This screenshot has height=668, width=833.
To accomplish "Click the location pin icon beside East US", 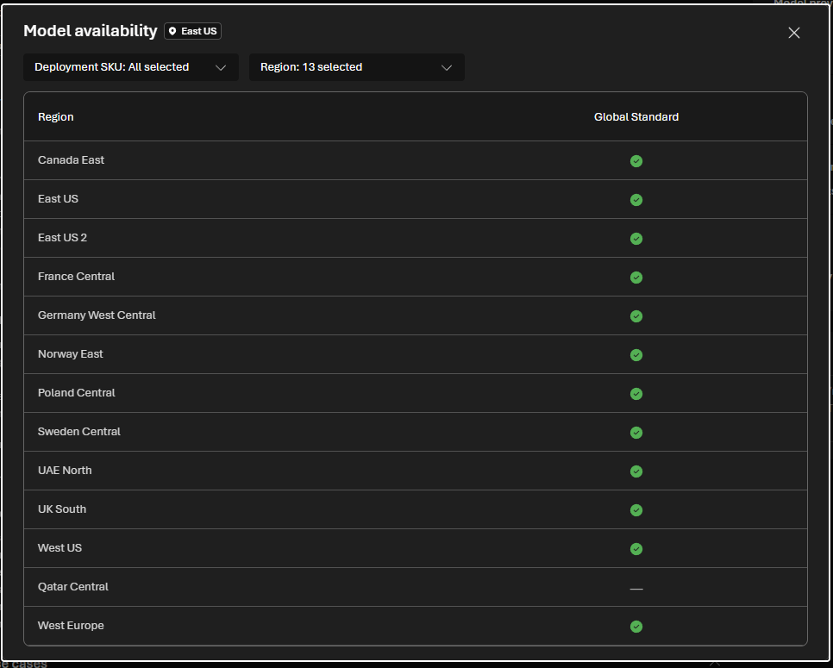I will 172,31.
